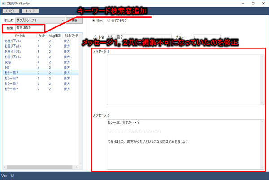Click メッセージ 1 scroll-down arrow

coord(262,103)
